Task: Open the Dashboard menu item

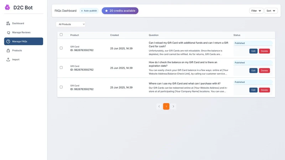Action: pyautogui.click(x=24, y=23)
